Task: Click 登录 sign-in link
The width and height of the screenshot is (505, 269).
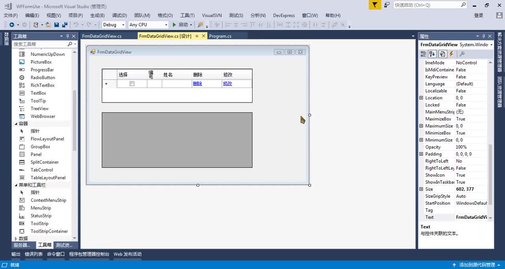Action: (x=479, y=15)
